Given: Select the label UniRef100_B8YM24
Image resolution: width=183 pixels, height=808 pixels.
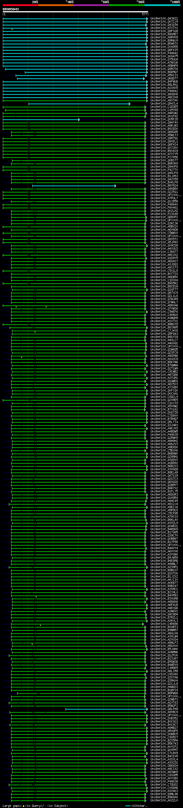Looking at the screenshot, I should [x=164, y=186].
